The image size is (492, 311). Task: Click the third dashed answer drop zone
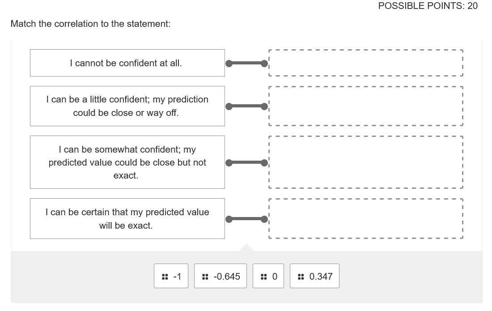click(365, 162)
